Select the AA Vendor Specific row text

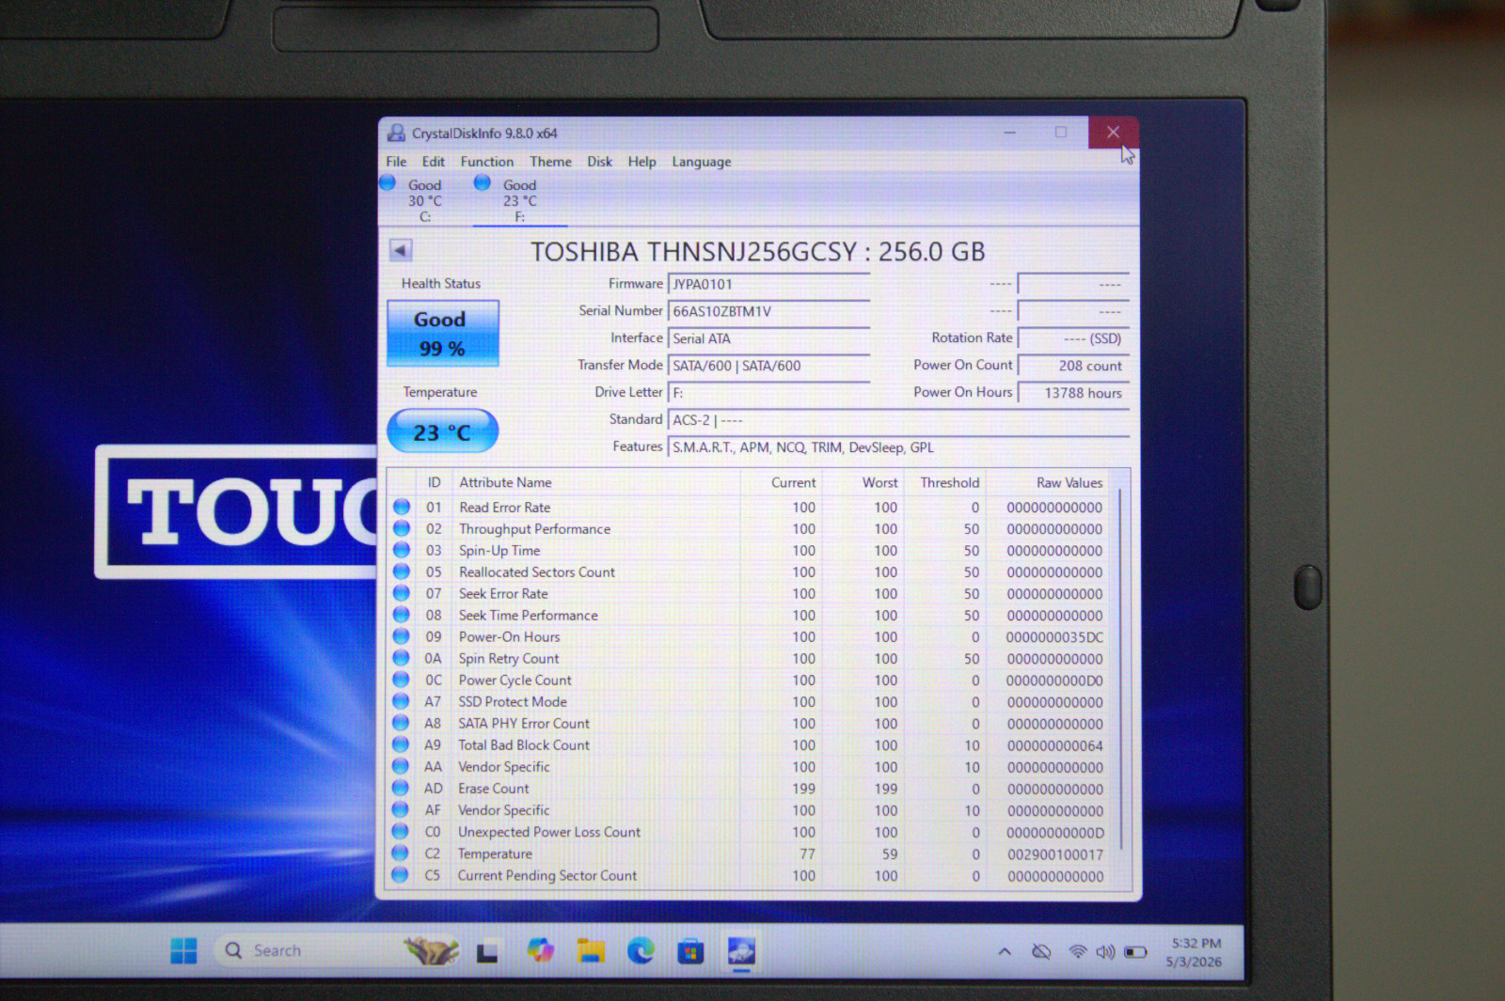tap(503, 767)
